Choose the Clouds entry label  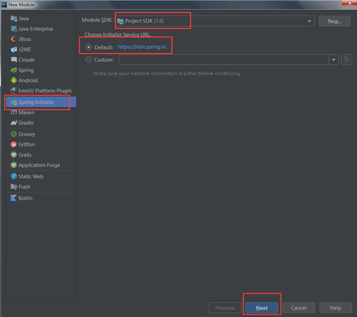pyautogui.click(x=27, y=60)
